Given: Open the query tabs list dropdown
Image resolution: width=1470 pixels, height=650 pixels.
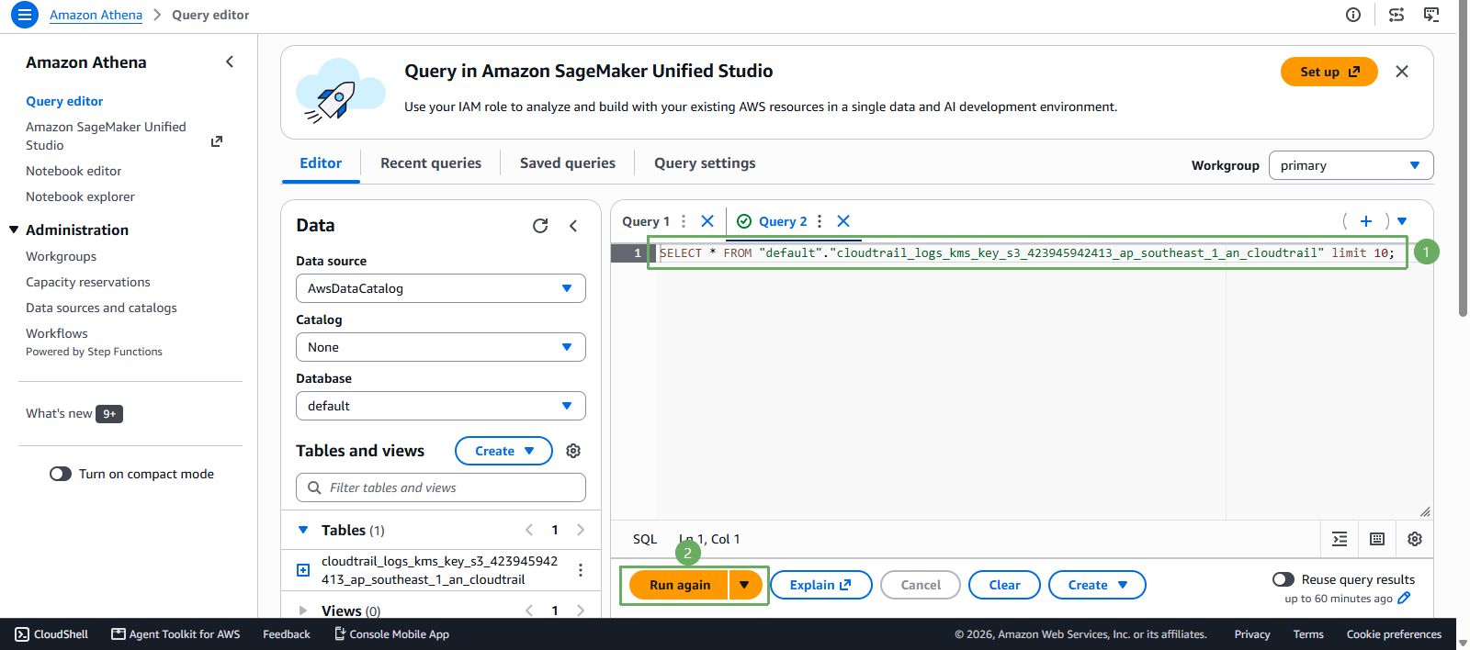Looking at the screenshot, I should pos(1402,221).
